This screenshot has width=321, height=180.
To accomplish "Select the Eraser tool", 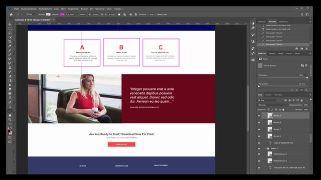I will pos(10,76).
